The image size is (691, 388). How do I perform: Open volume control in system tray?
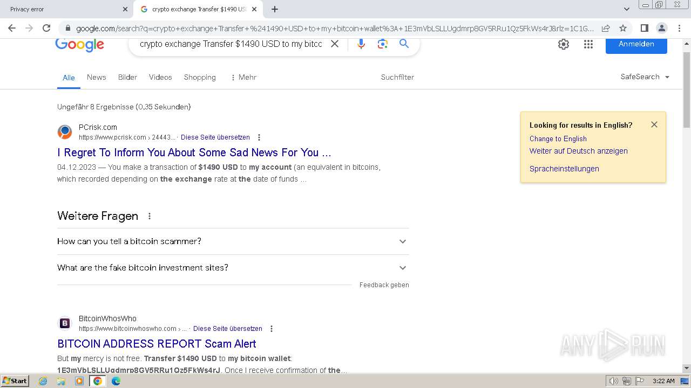pyautogui.click(x=613, y=381)
